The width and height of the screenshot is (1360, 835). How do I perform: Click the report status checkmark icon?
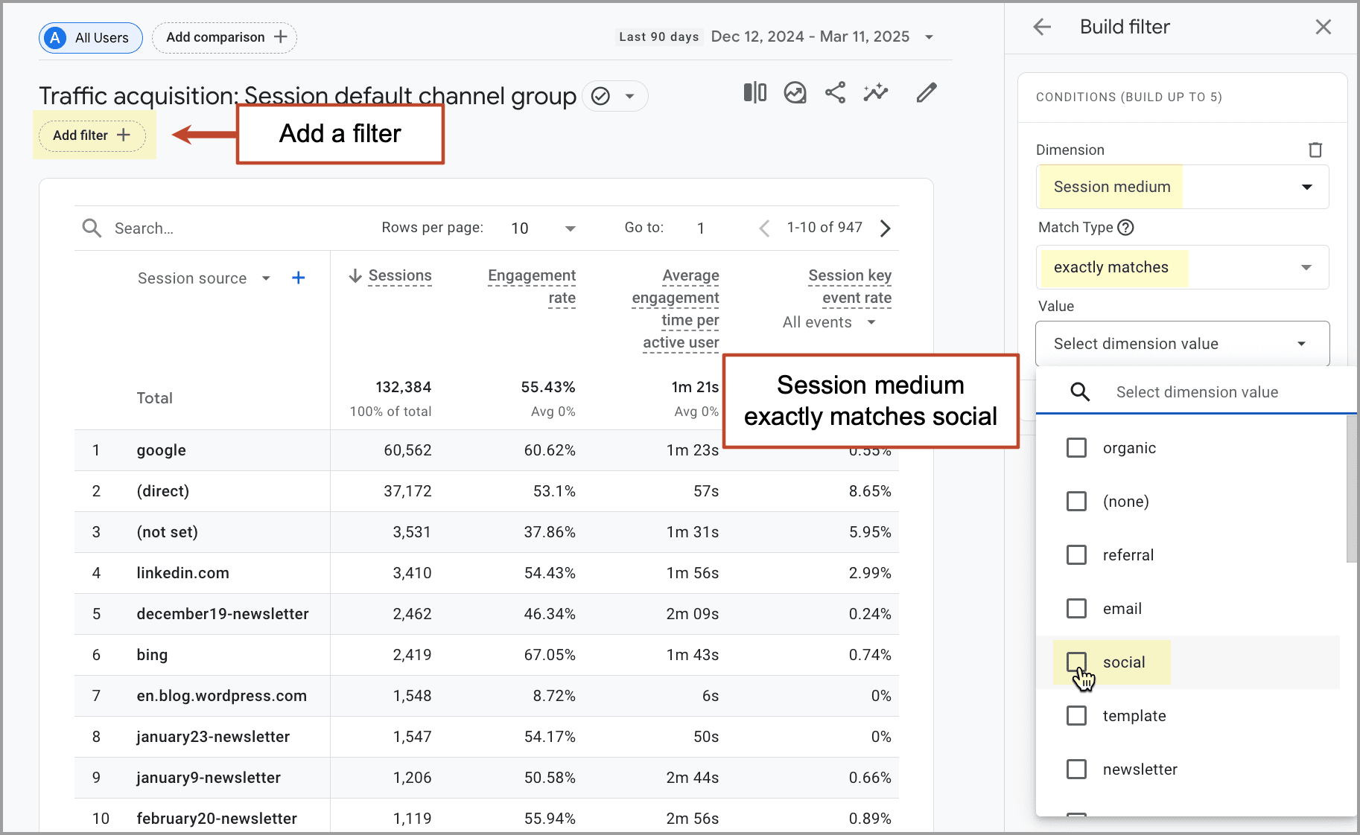[600, 96]
